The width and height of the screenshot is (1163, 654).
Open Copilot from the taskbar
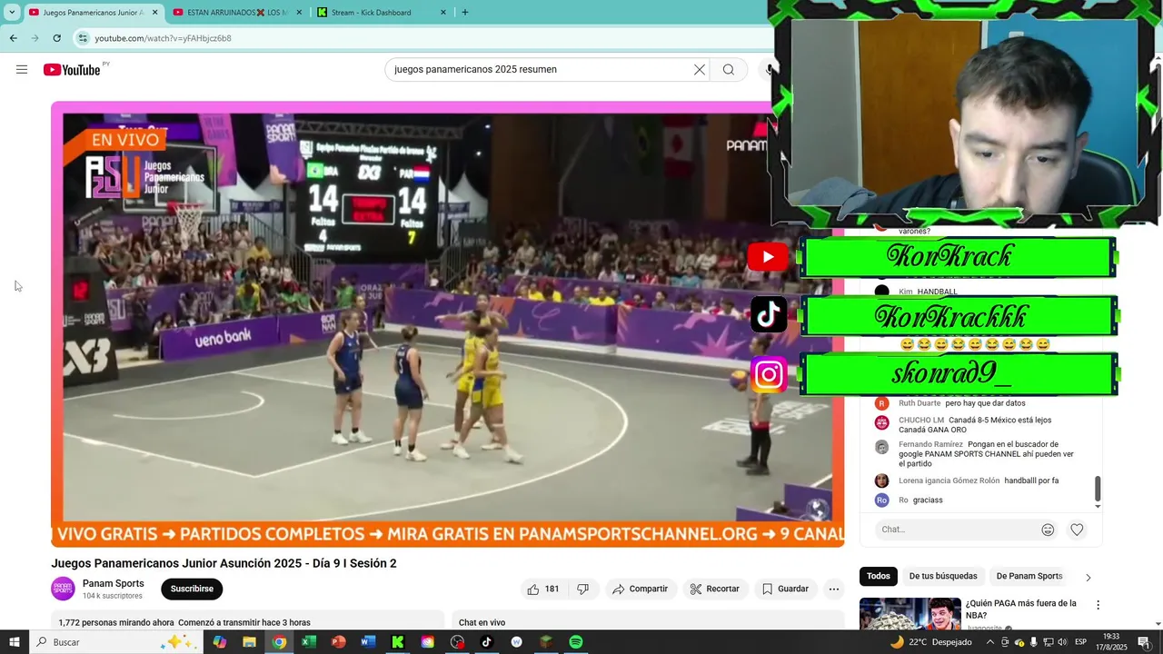pyautogui.click(x=220, y=642)
